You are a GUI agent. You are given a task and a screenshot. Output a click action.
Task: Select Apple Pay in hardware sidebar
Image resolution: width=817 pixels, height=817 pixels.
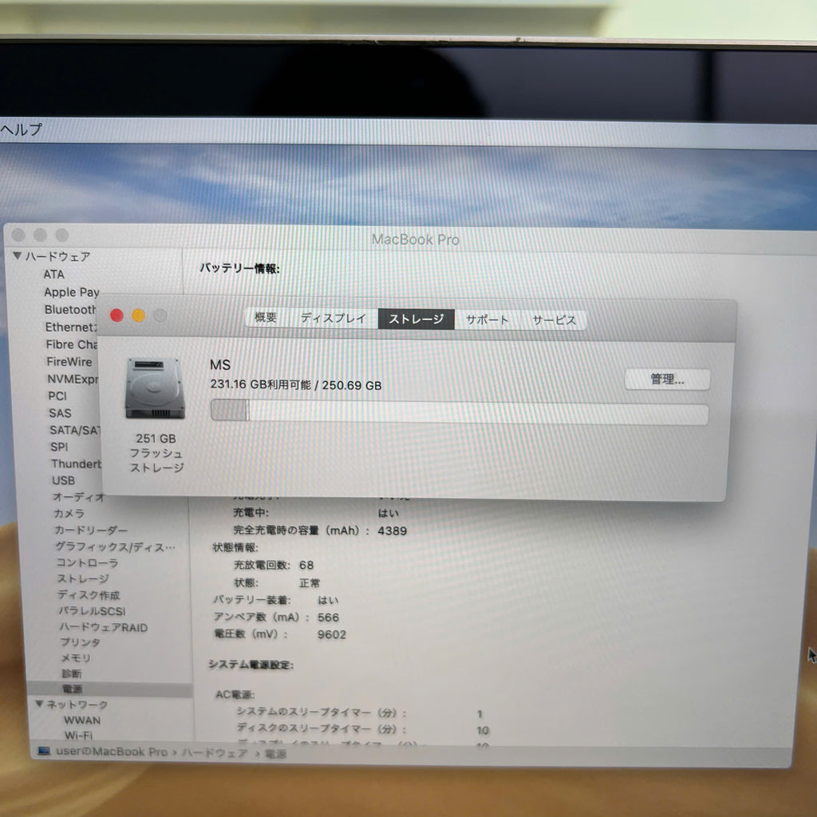71,292
